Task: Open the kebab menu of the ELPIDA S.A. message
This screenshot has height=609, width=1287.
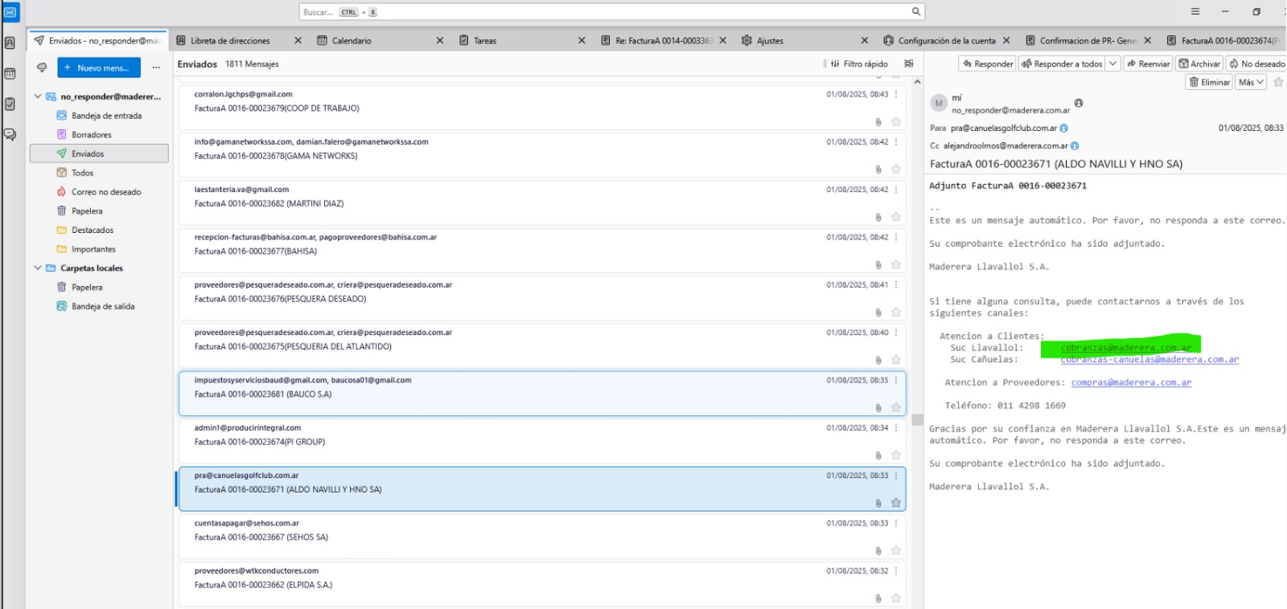Action: [896, 570]
